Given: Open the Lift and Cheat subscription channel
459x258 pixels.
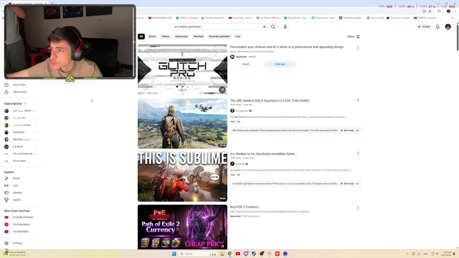Looking at the screenshot, I should [23, 154].
